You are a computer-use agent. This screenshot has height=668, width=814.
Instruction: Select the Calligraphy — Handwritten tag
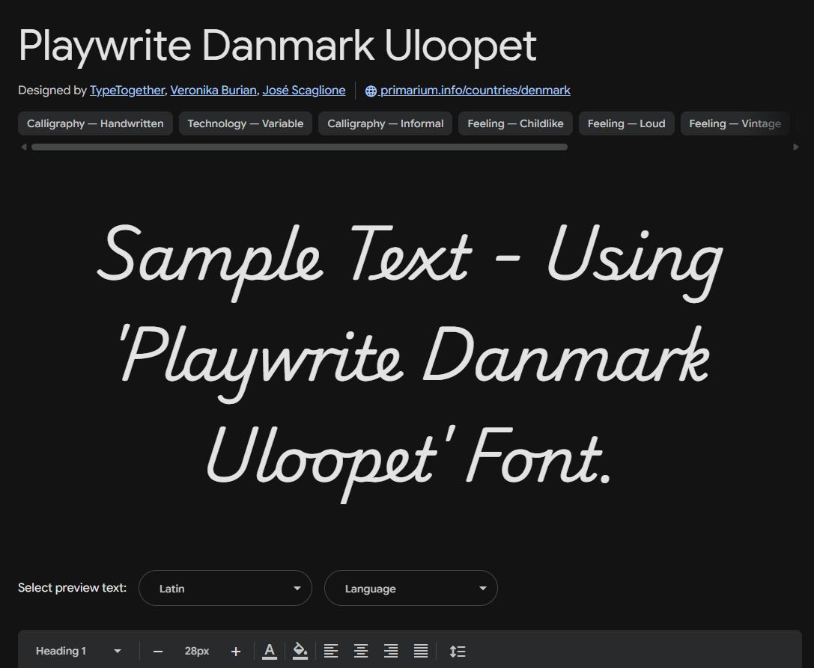click(95, 123)
